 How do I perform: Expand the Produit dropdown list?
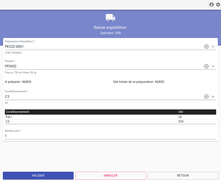point(213,66)
